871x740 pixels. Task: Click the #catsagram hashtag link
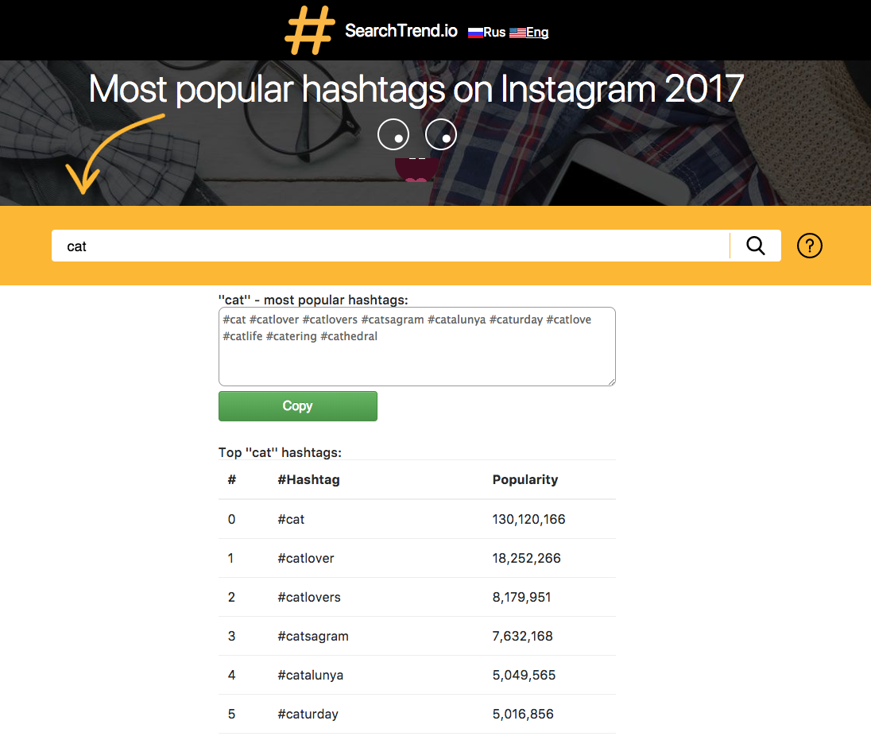[x=312, y=636]
